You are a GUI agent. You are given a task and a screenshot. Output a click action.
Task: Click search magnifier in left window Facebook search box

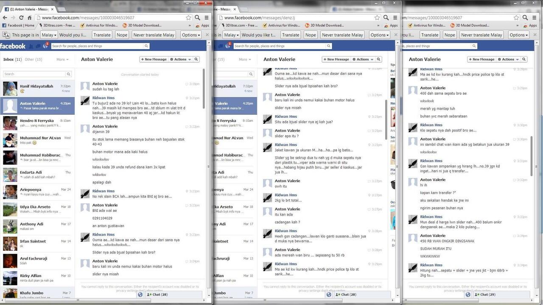point(146,46)
